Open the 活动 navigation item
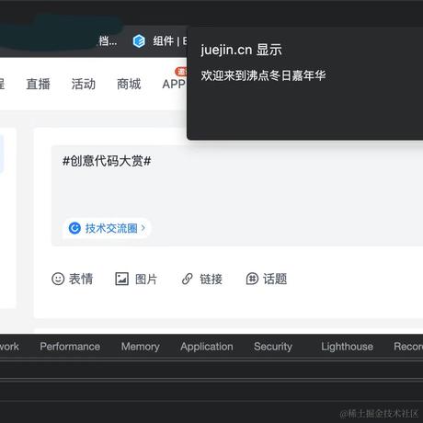This screenshot has width=423, height=423. tap(84, 84)
